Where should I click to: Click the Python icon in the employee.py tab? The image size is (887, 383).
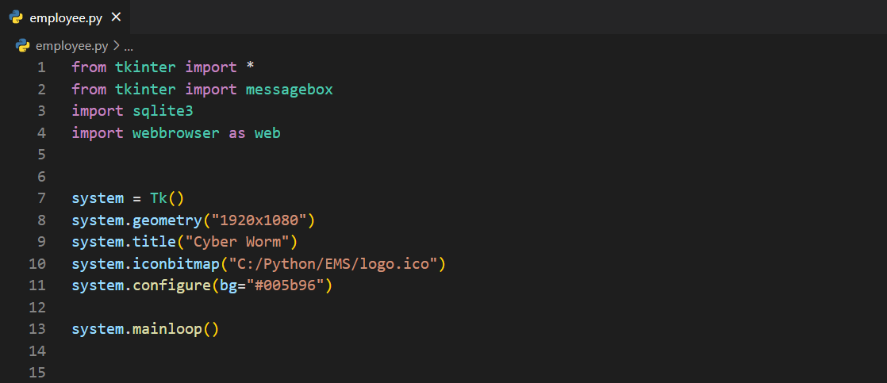[16, 17]
